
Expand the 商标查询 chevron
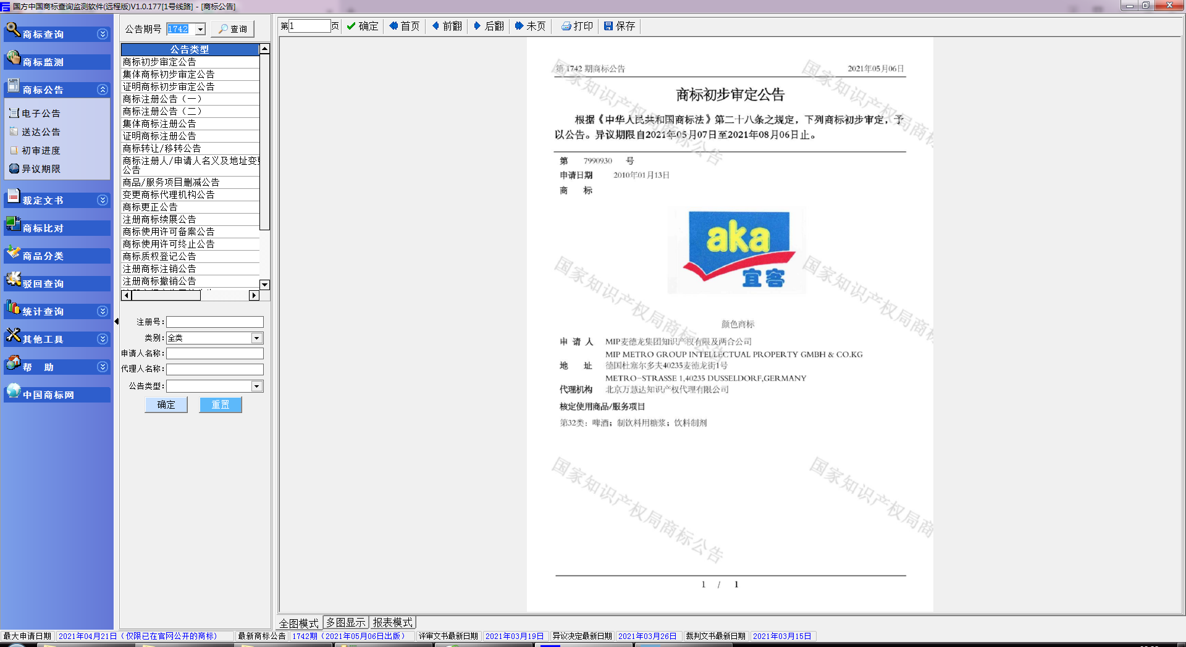pos(103,34)
